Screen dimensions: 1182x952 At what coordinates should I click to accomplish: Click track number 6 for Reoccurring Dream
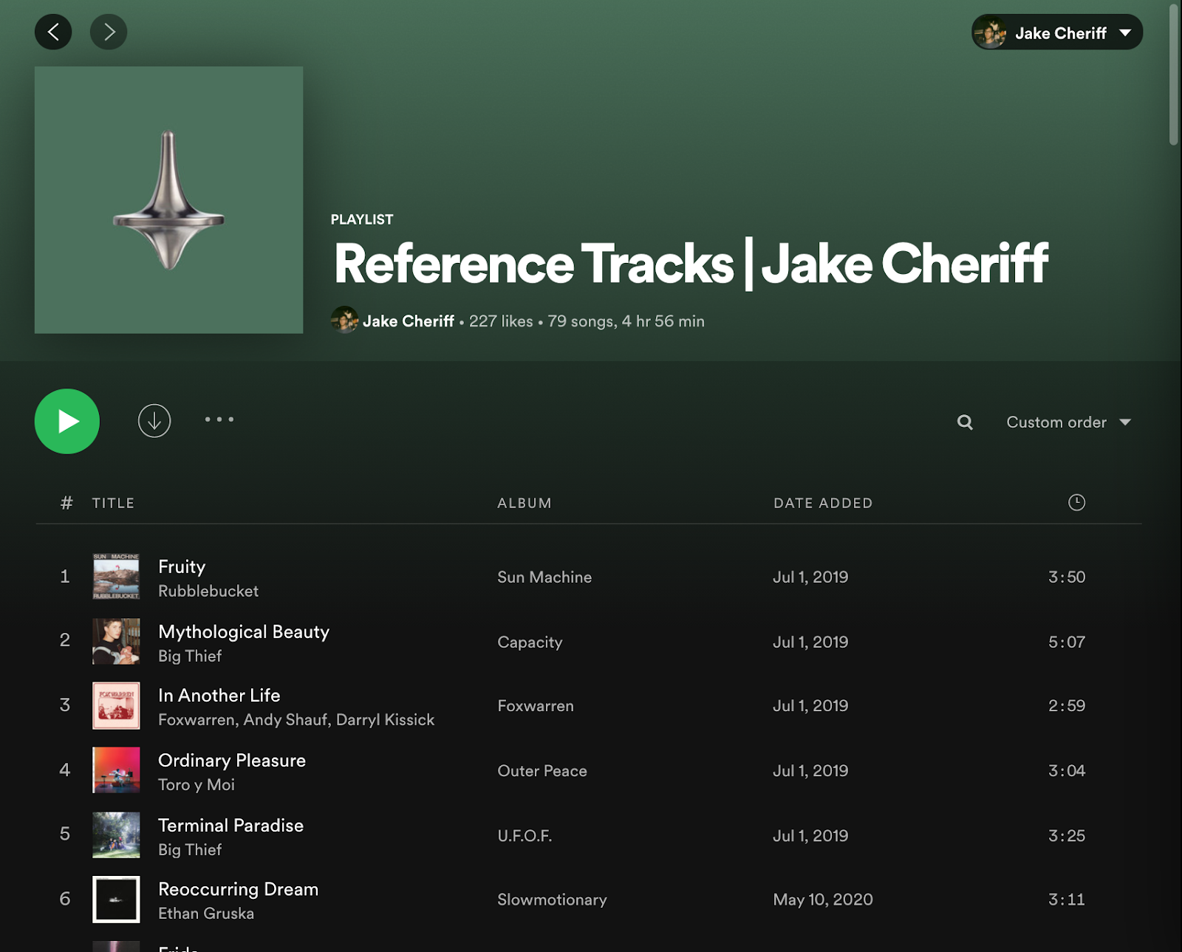coord(65,899)
